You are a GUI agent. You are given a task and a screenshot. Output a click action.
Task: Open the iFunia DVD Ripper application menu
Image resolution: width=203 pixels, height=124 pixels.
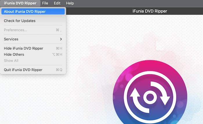[x=20, y=3]
